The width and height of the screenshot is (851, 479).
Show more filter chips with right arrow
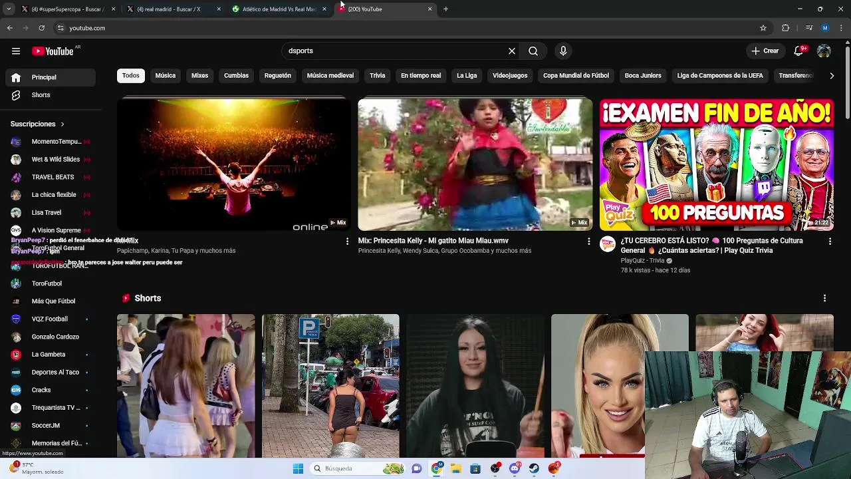tap(832, 76)
